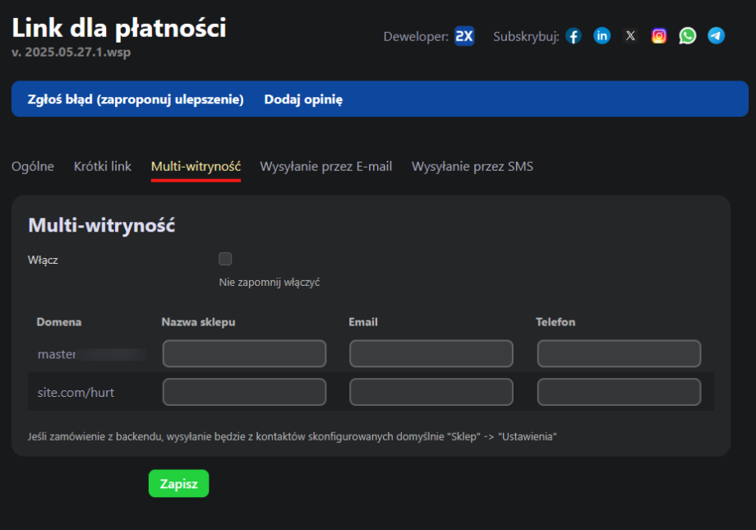The width and height of the screenshot is (756, 530).
Task: Click the Telegram subscribe icon
Action: tap(717, 36)
